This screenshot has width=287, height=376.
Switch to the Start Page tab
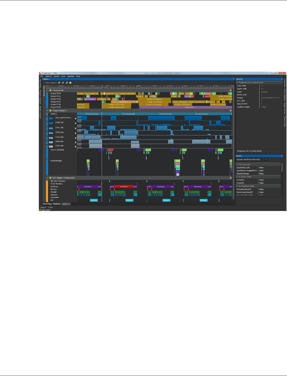pos(47,204)
